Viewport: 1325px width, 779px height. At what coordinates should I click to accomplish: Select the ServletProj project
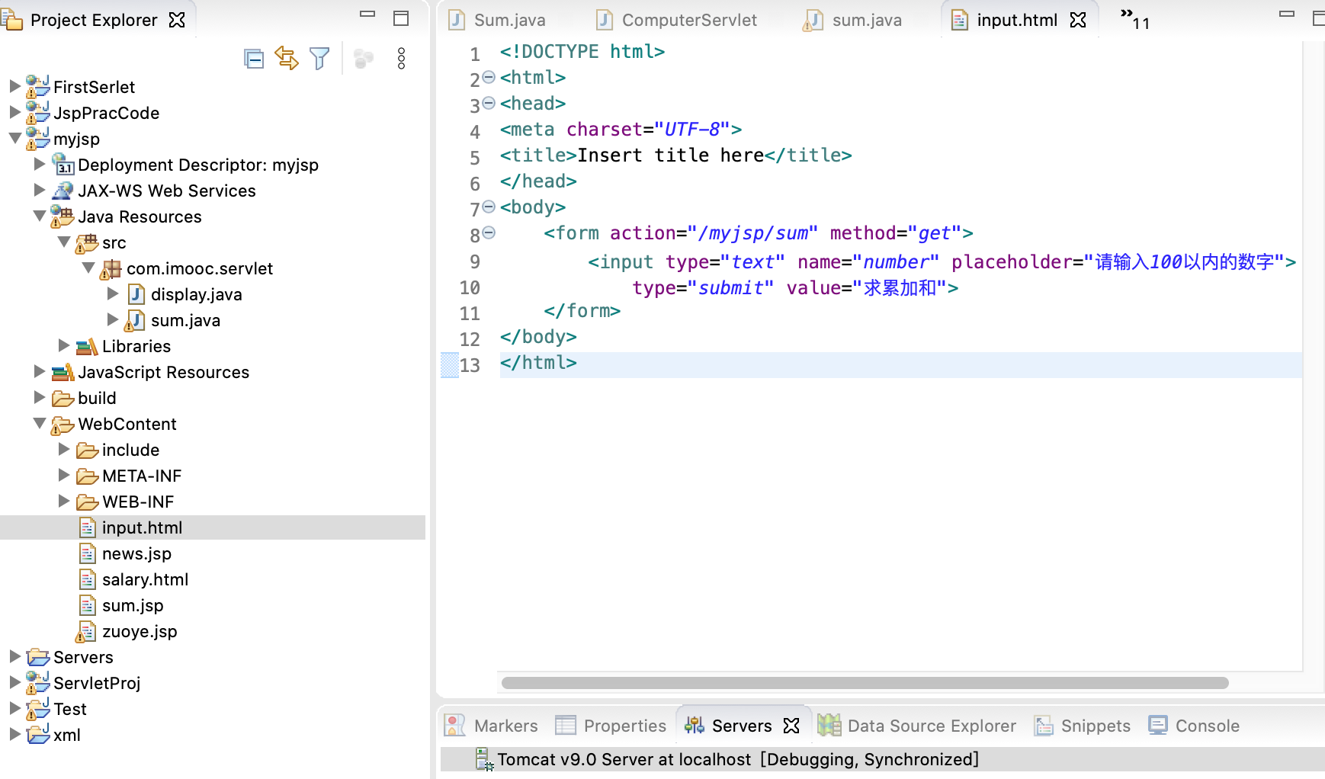point(97,683)
